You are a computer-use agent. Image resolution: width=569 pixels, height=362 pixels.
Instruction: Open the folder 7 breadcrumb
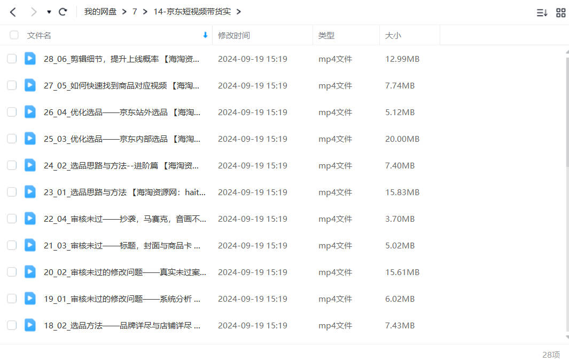(135, 12)
